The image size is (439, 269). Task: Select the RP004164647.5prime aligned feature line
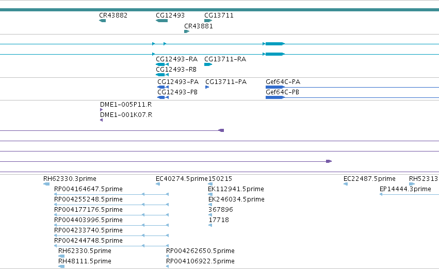111,194
